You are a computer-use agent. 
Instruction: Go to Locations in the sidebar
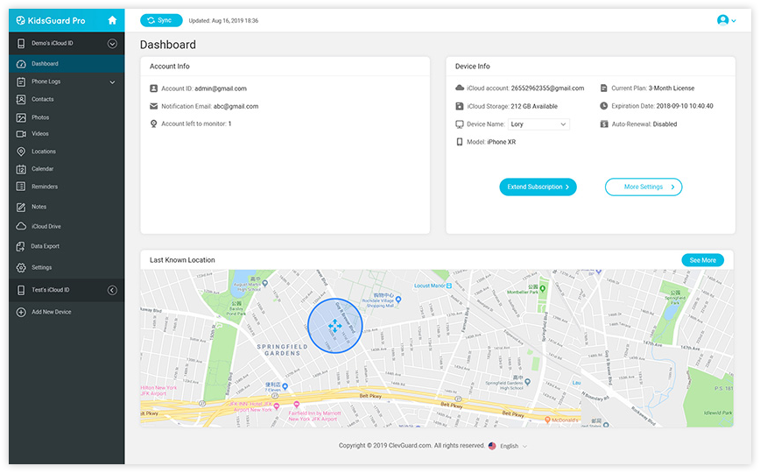pyautogui.click(x=67, y=152)
